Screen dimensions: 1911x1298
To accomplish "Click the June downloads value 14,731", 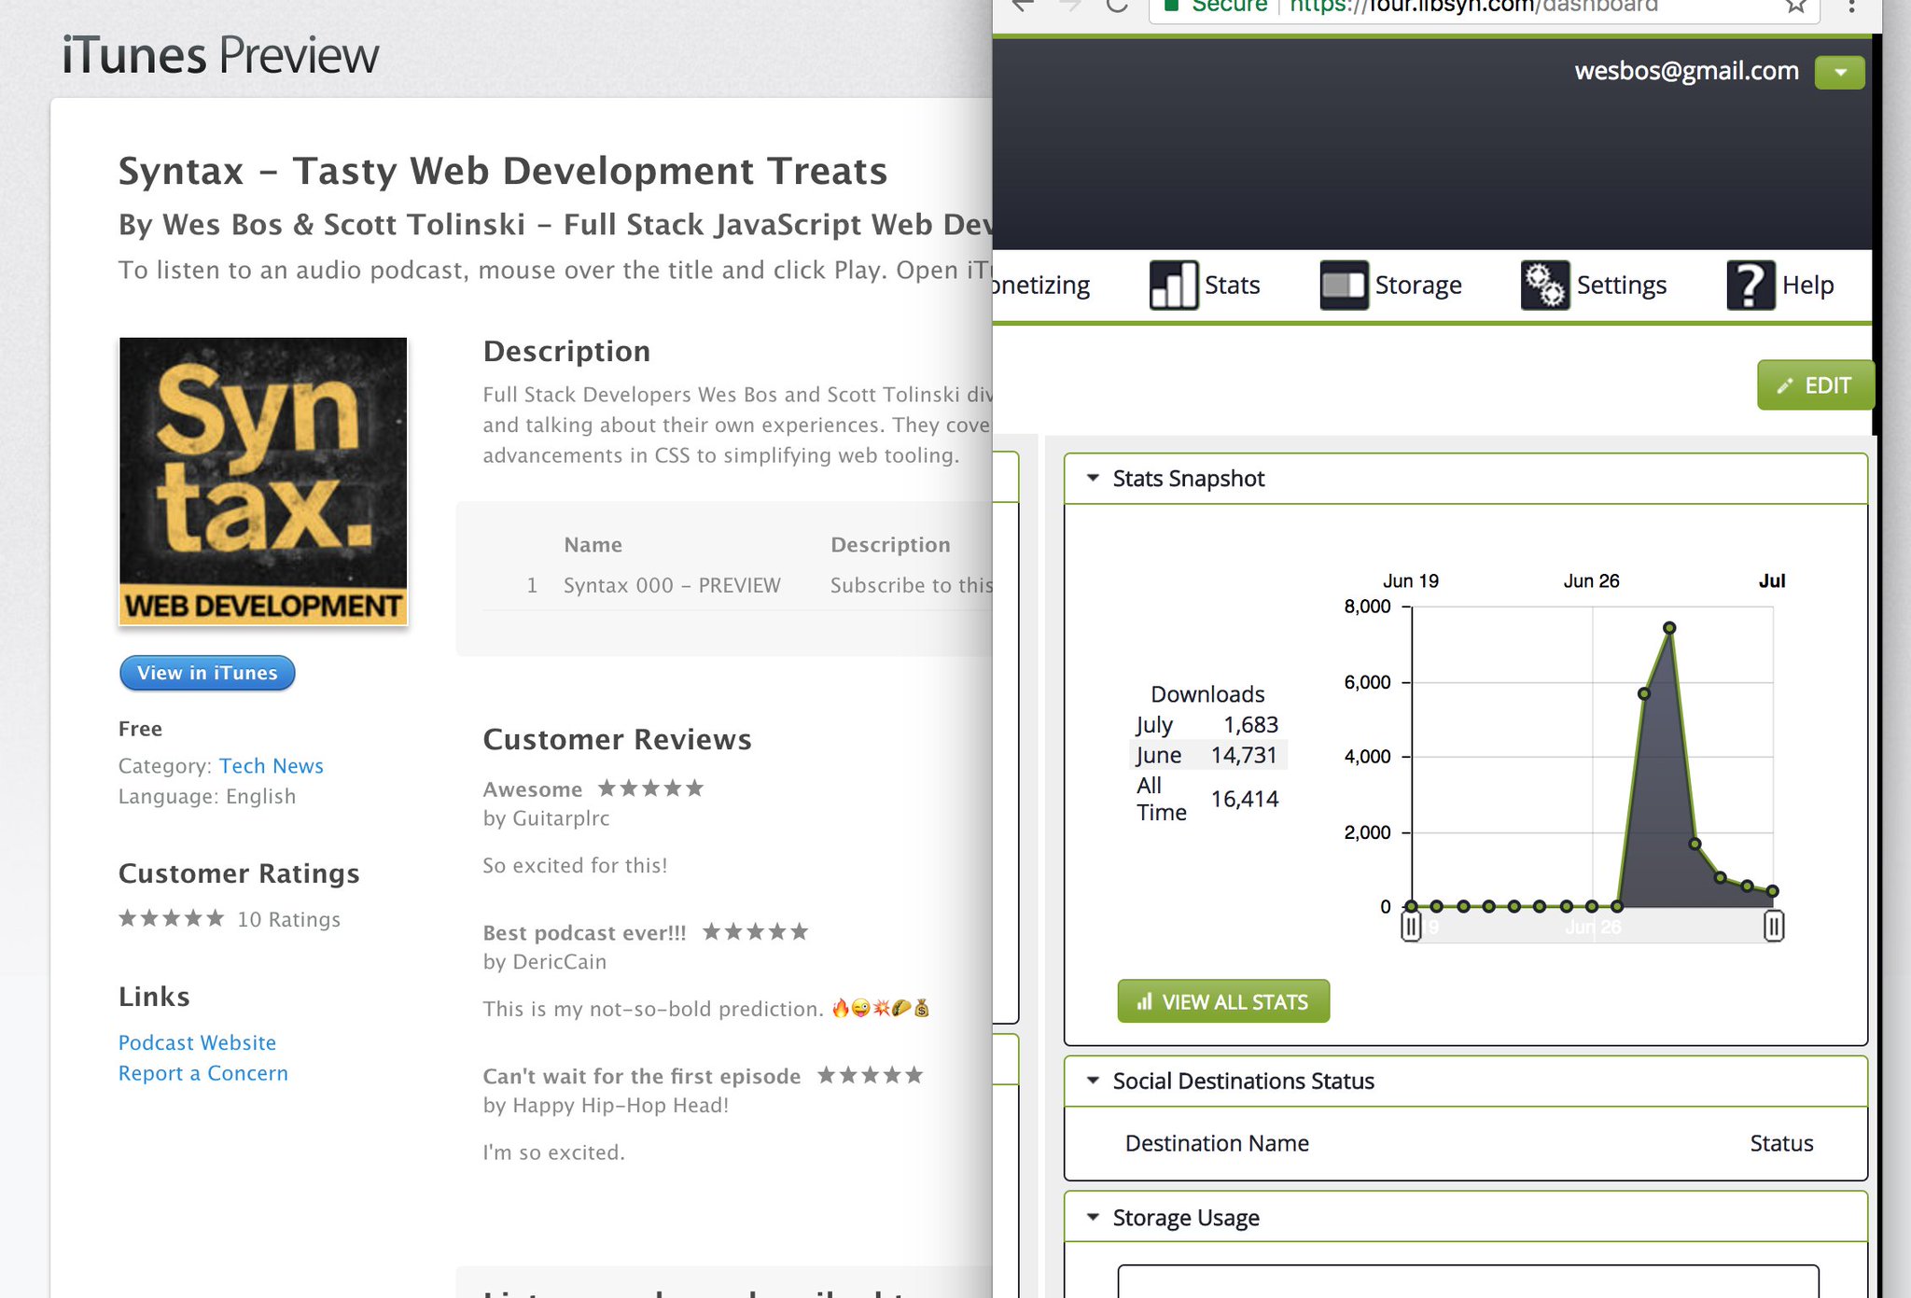I will [1244, 755].
